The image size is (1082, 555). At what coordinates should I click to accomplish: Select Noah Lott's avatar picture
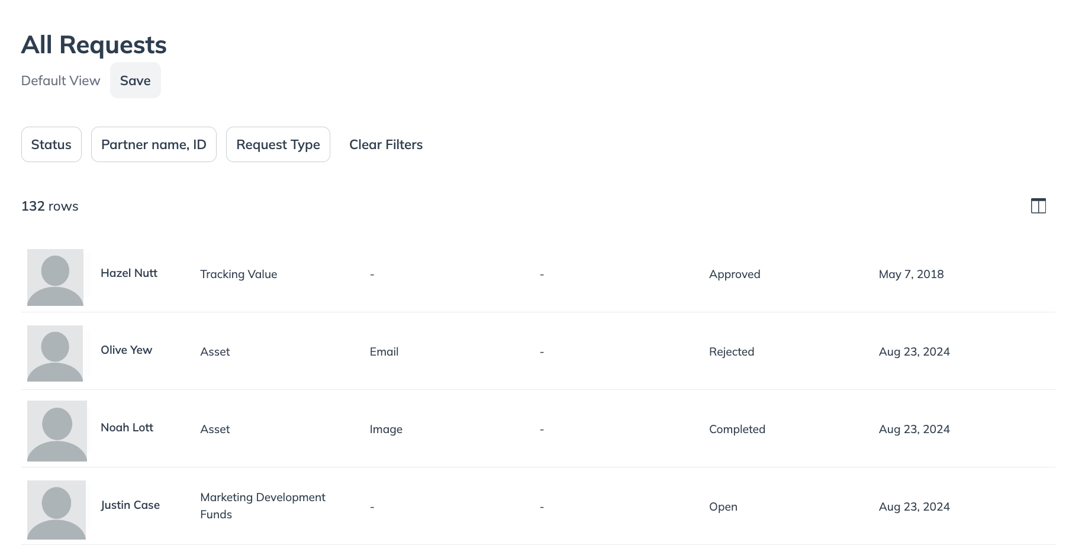point(57,431)
